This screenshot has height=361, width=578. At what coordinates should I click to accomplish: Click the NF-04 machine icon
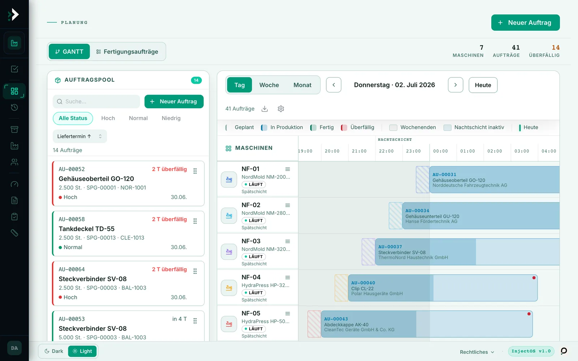[x=229, y=288]
